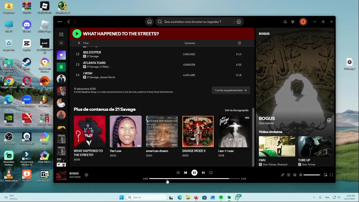Open the three-dot app menu
The height and width of the screenshot is (202, 359).
60,22
